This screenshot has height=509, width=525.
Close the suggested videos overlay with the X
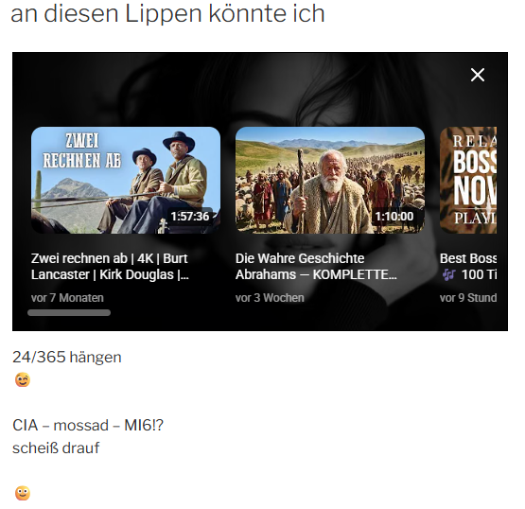pyautogui.click(x=477, y=75)
